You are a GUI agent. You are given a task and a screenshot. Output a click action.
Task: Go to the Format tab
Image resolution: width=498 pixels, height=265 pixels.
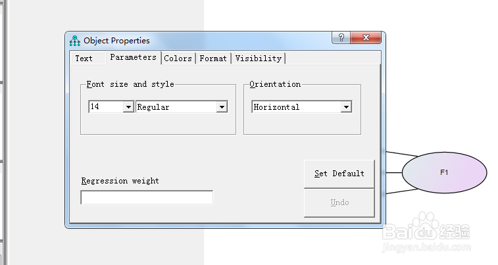click(x=213, y=59)
